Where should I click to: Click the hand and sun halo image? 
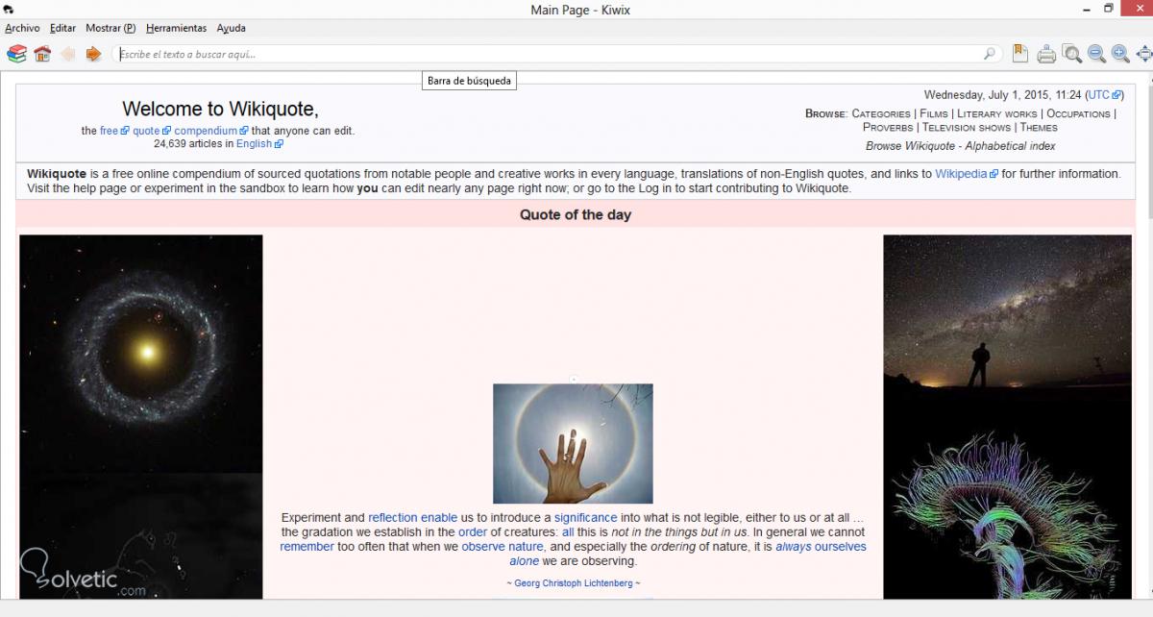573,443
